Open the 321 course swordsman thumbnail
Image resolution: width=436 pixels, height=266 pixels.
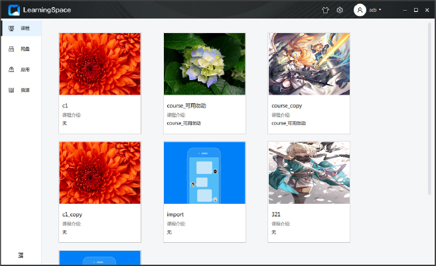click(309, 173)
